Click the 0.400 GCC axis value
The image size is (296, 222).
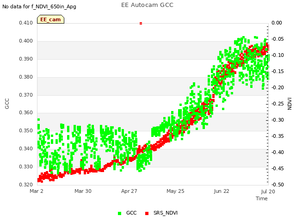point(26,41)
